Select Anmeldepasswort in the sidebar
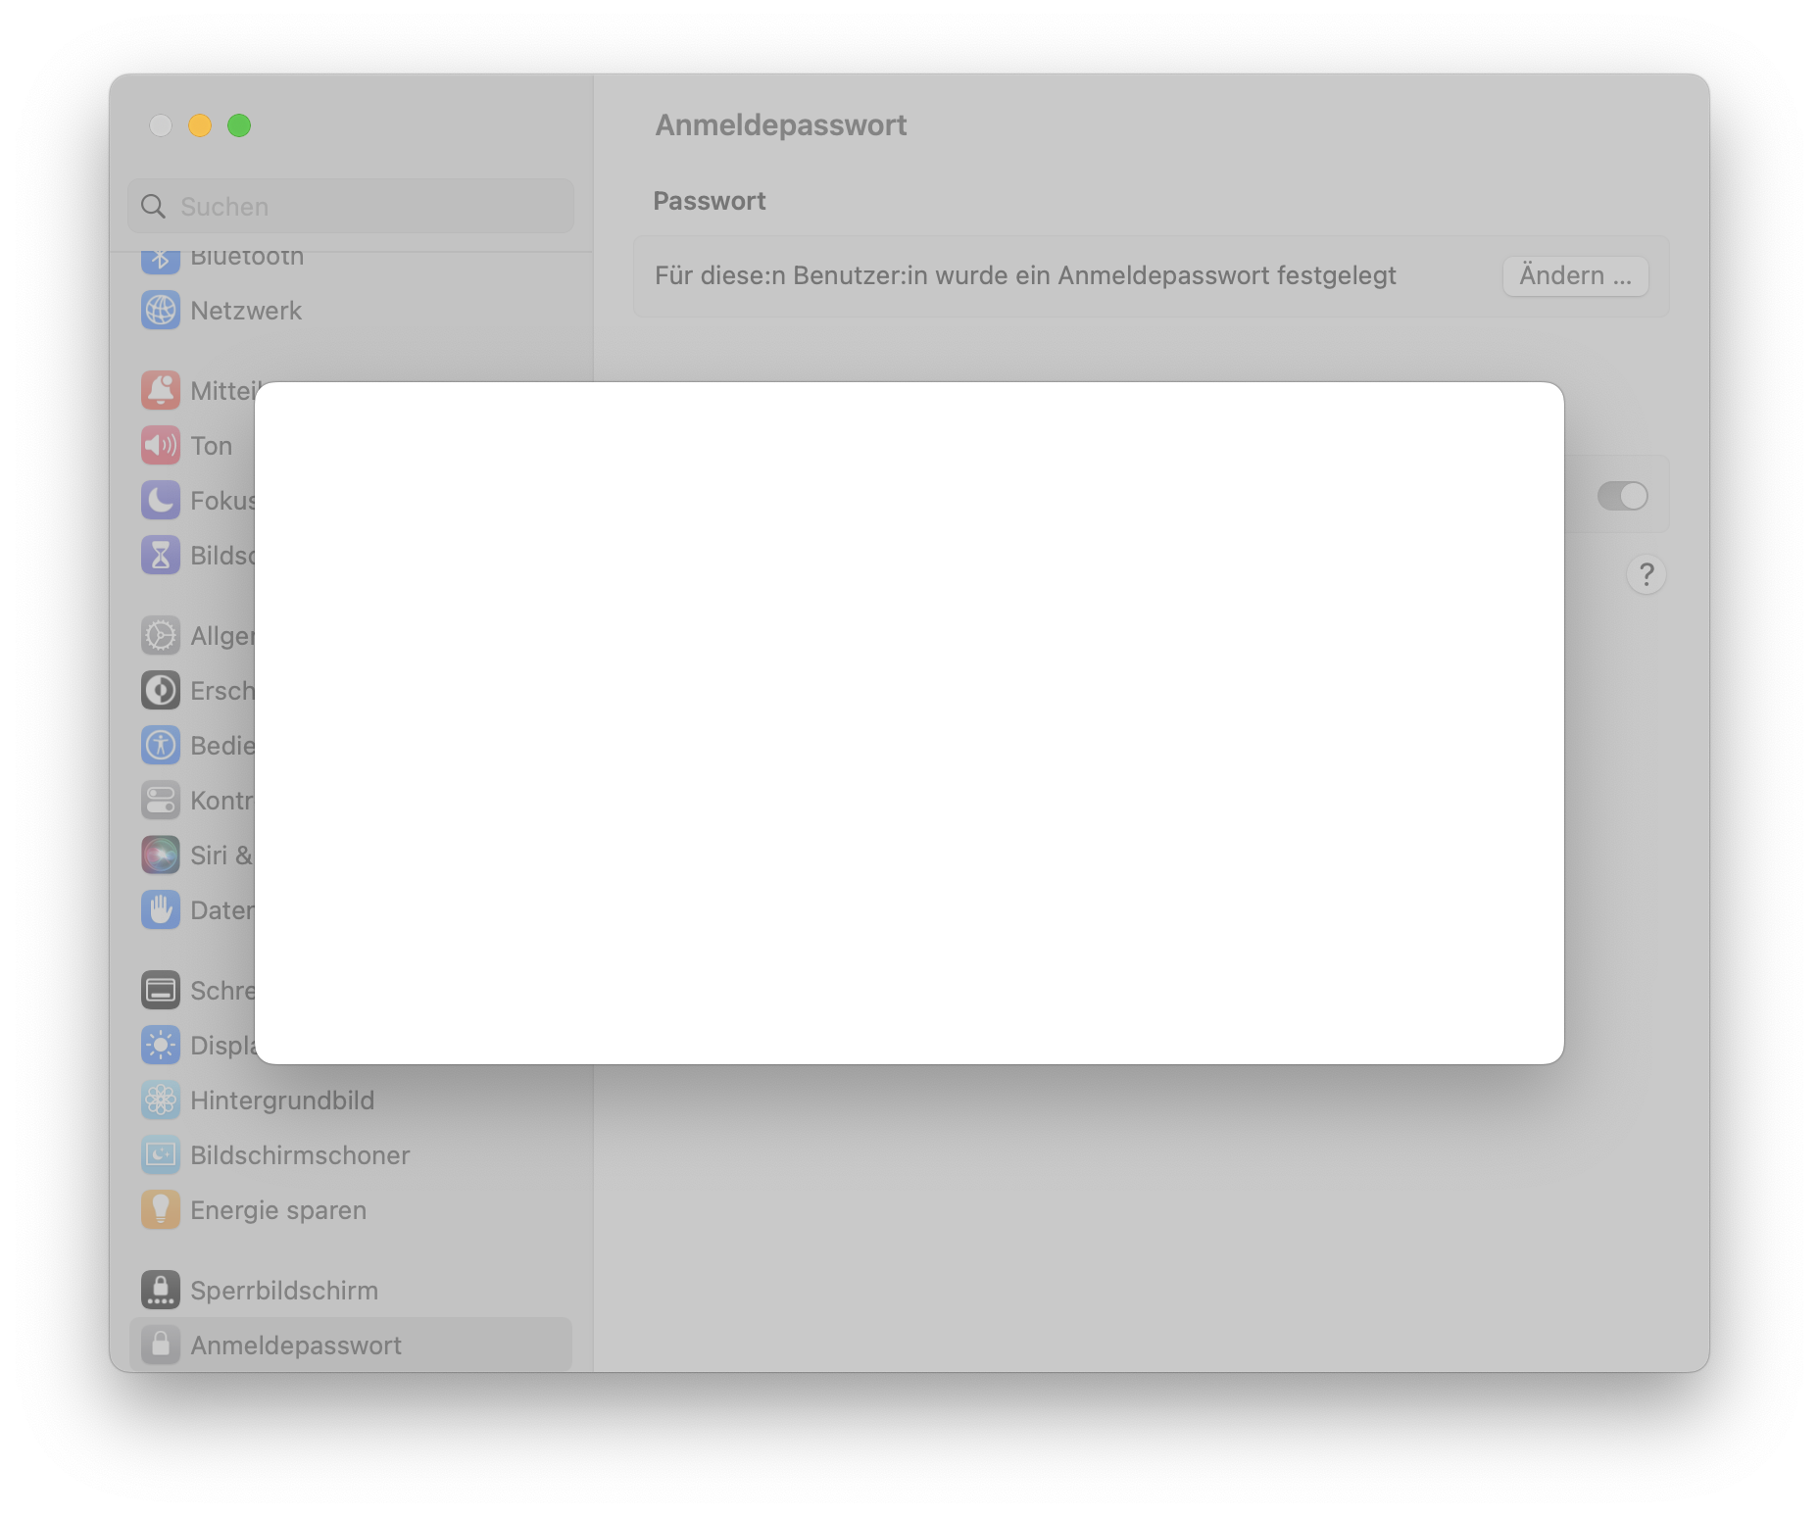 pyautogui.click(x=351, y=1346)
